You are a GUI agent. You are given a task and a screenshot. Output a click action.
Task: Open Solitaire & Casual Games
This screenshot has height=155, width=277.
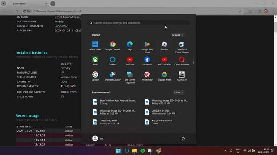coord(182,47)
